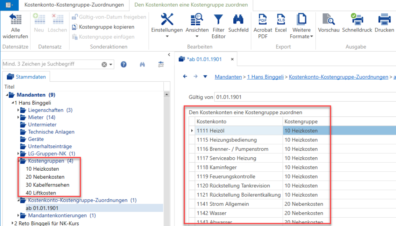
Task: Collapse the 1 Hans Binggeli node
Action: (12, 103)
